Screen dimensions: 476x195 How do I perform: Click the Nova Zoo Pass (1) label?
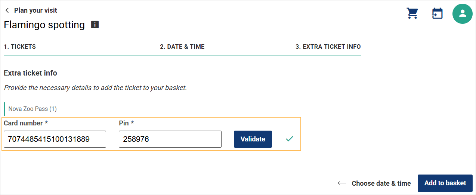tap(33, 109)
